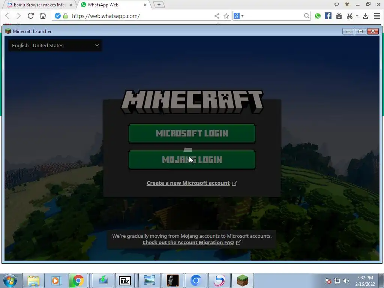Open the volume speaker tray icon
The height and width of the screenshot is (288, 384).
[346, 281]
